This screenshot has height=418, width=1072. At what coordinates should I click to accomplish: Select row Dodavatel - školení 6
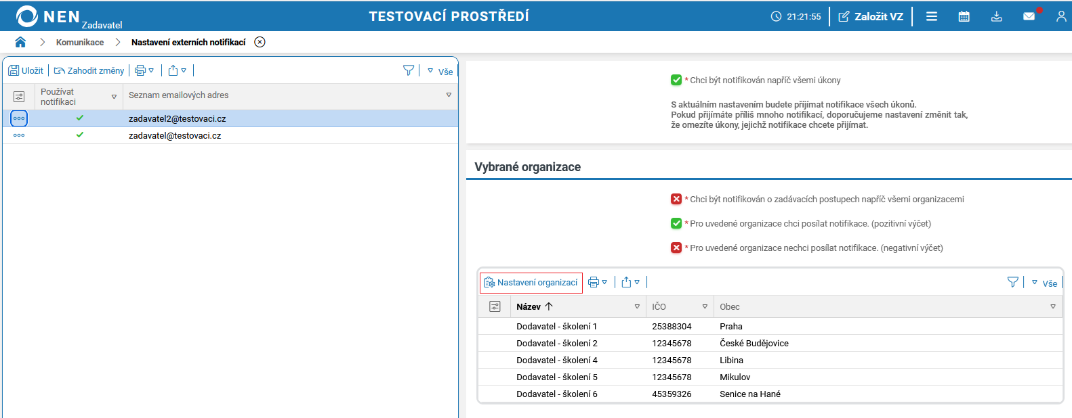pyautogui.click(x=770, y=394)
